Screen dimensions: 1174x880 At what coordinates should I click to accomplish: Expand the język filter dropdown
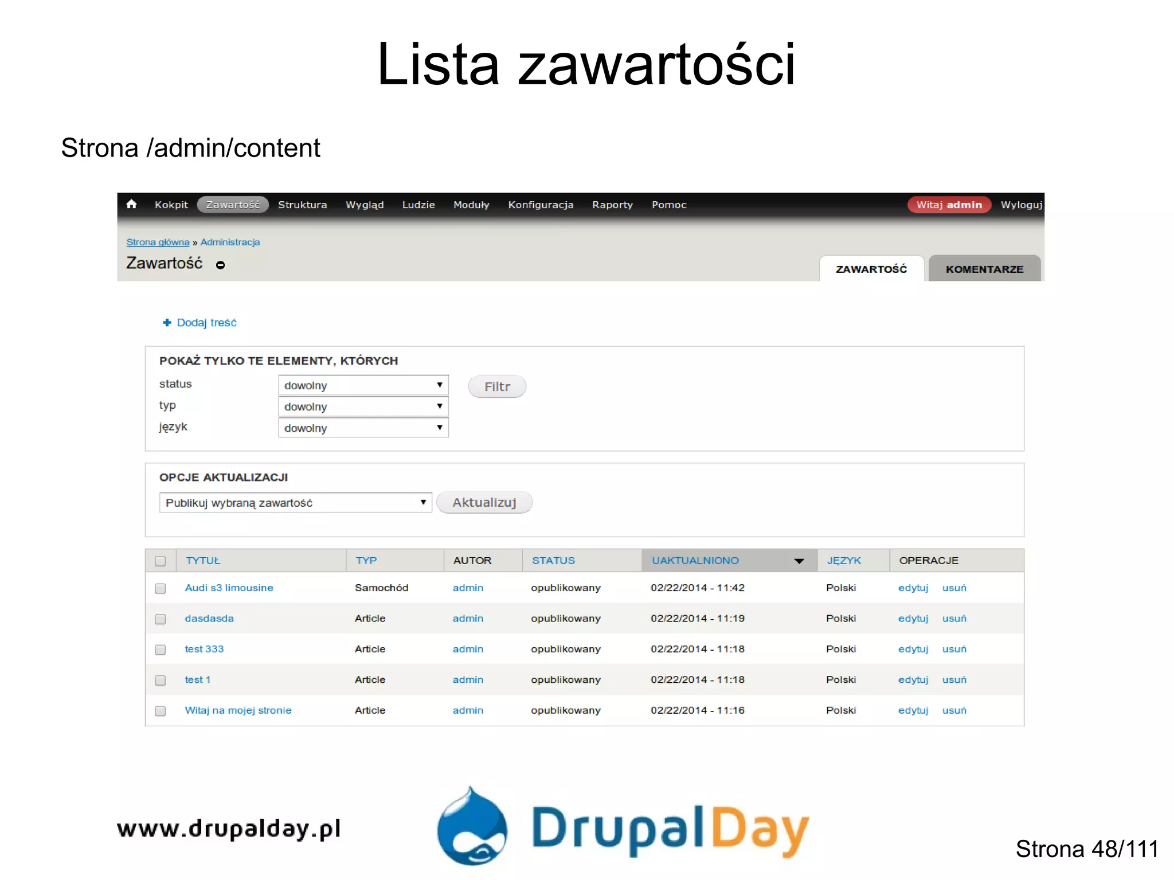[x=363, y=428]
